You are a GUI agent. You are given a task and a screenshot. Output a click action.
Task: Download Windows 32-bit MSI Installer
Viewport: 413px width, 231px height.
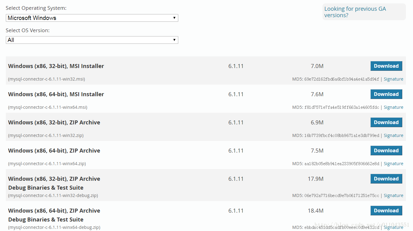[386, 66]
